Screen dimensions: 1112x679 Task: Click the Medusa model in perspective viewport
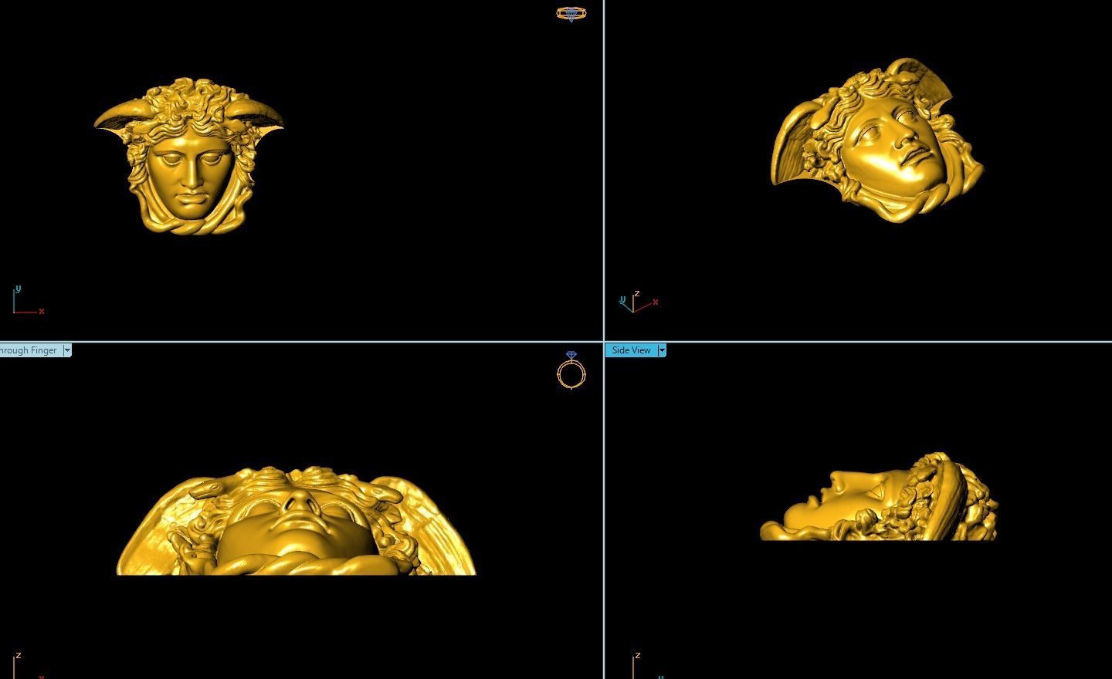pyautogui.click(x=877, y=140)
